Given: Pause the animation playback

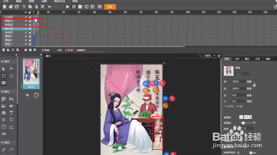Looking at the screenshot, I should (x=74, y=7).
